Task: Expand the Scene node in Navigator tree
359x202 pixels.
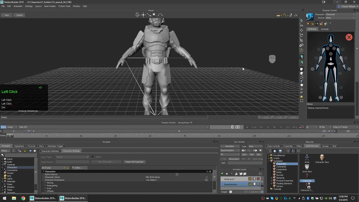Action: click(x=3, y=159)
